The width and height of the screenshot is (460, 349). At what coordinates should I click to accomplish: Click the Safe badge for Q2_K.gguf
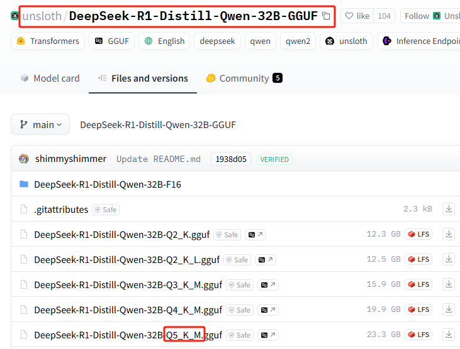(x=227, y=235)
